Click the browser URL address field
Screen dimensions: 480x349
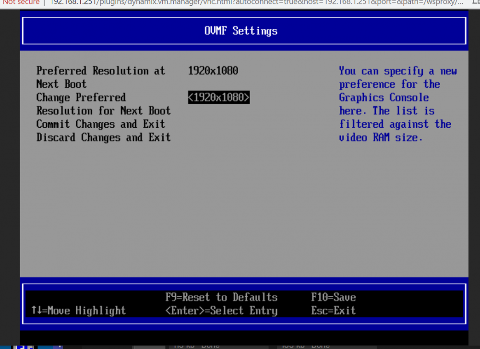coord(256,2)
